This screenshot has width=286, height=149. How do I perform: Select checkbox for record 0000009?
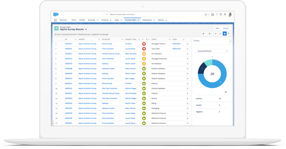point(62,74)
